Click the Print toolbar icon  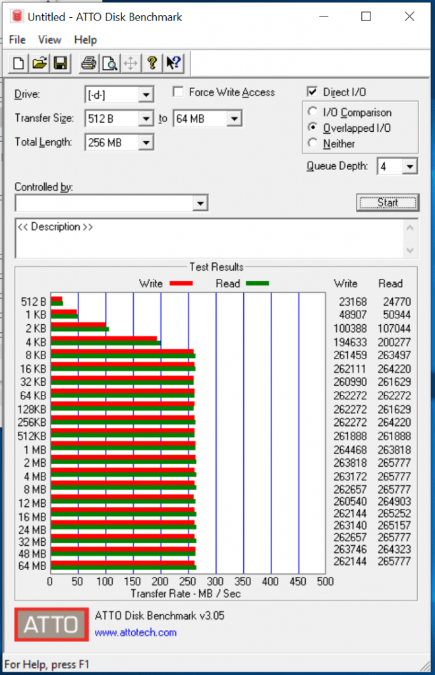click(x=88, y=63)
